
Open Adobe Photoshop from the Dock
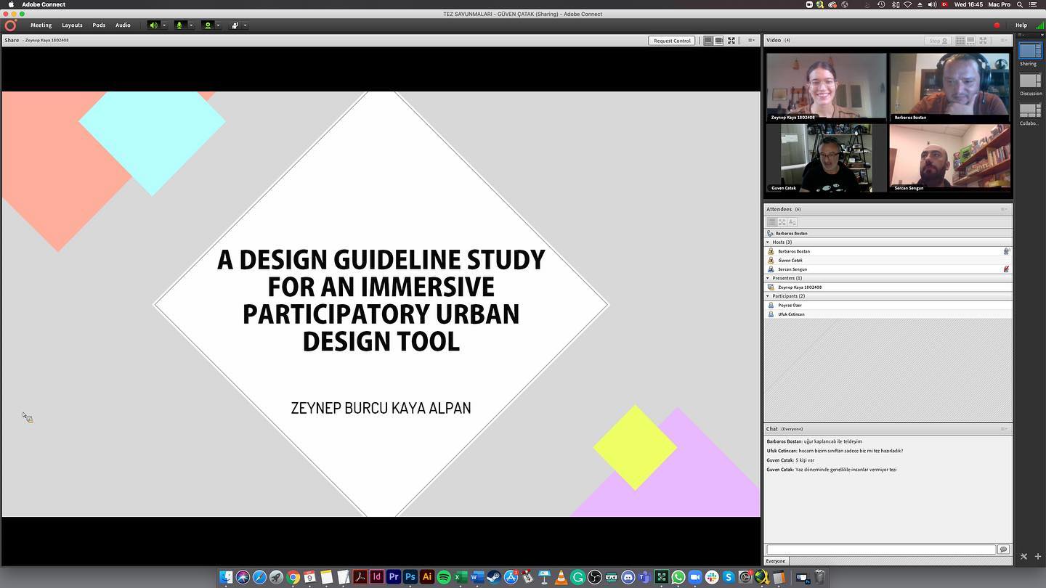pyautogui.click(x=410, y=577)
